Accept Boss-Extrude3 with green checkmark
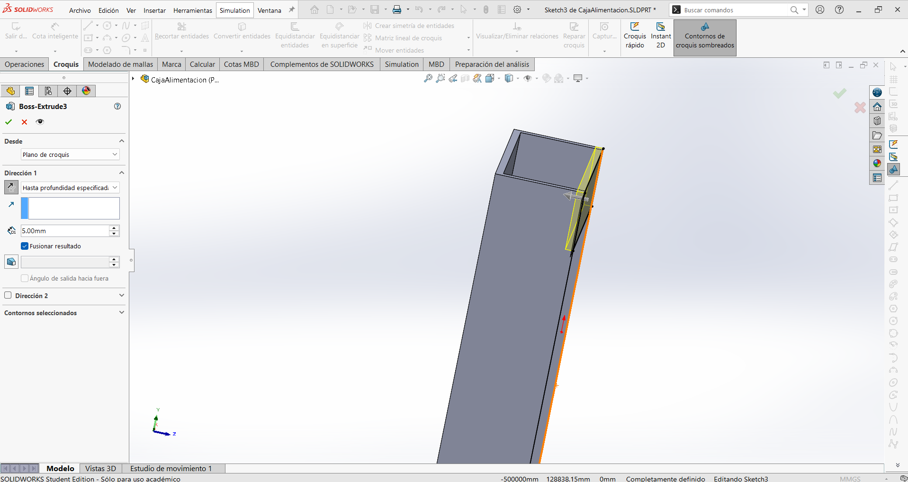 [x=9, y=122]
